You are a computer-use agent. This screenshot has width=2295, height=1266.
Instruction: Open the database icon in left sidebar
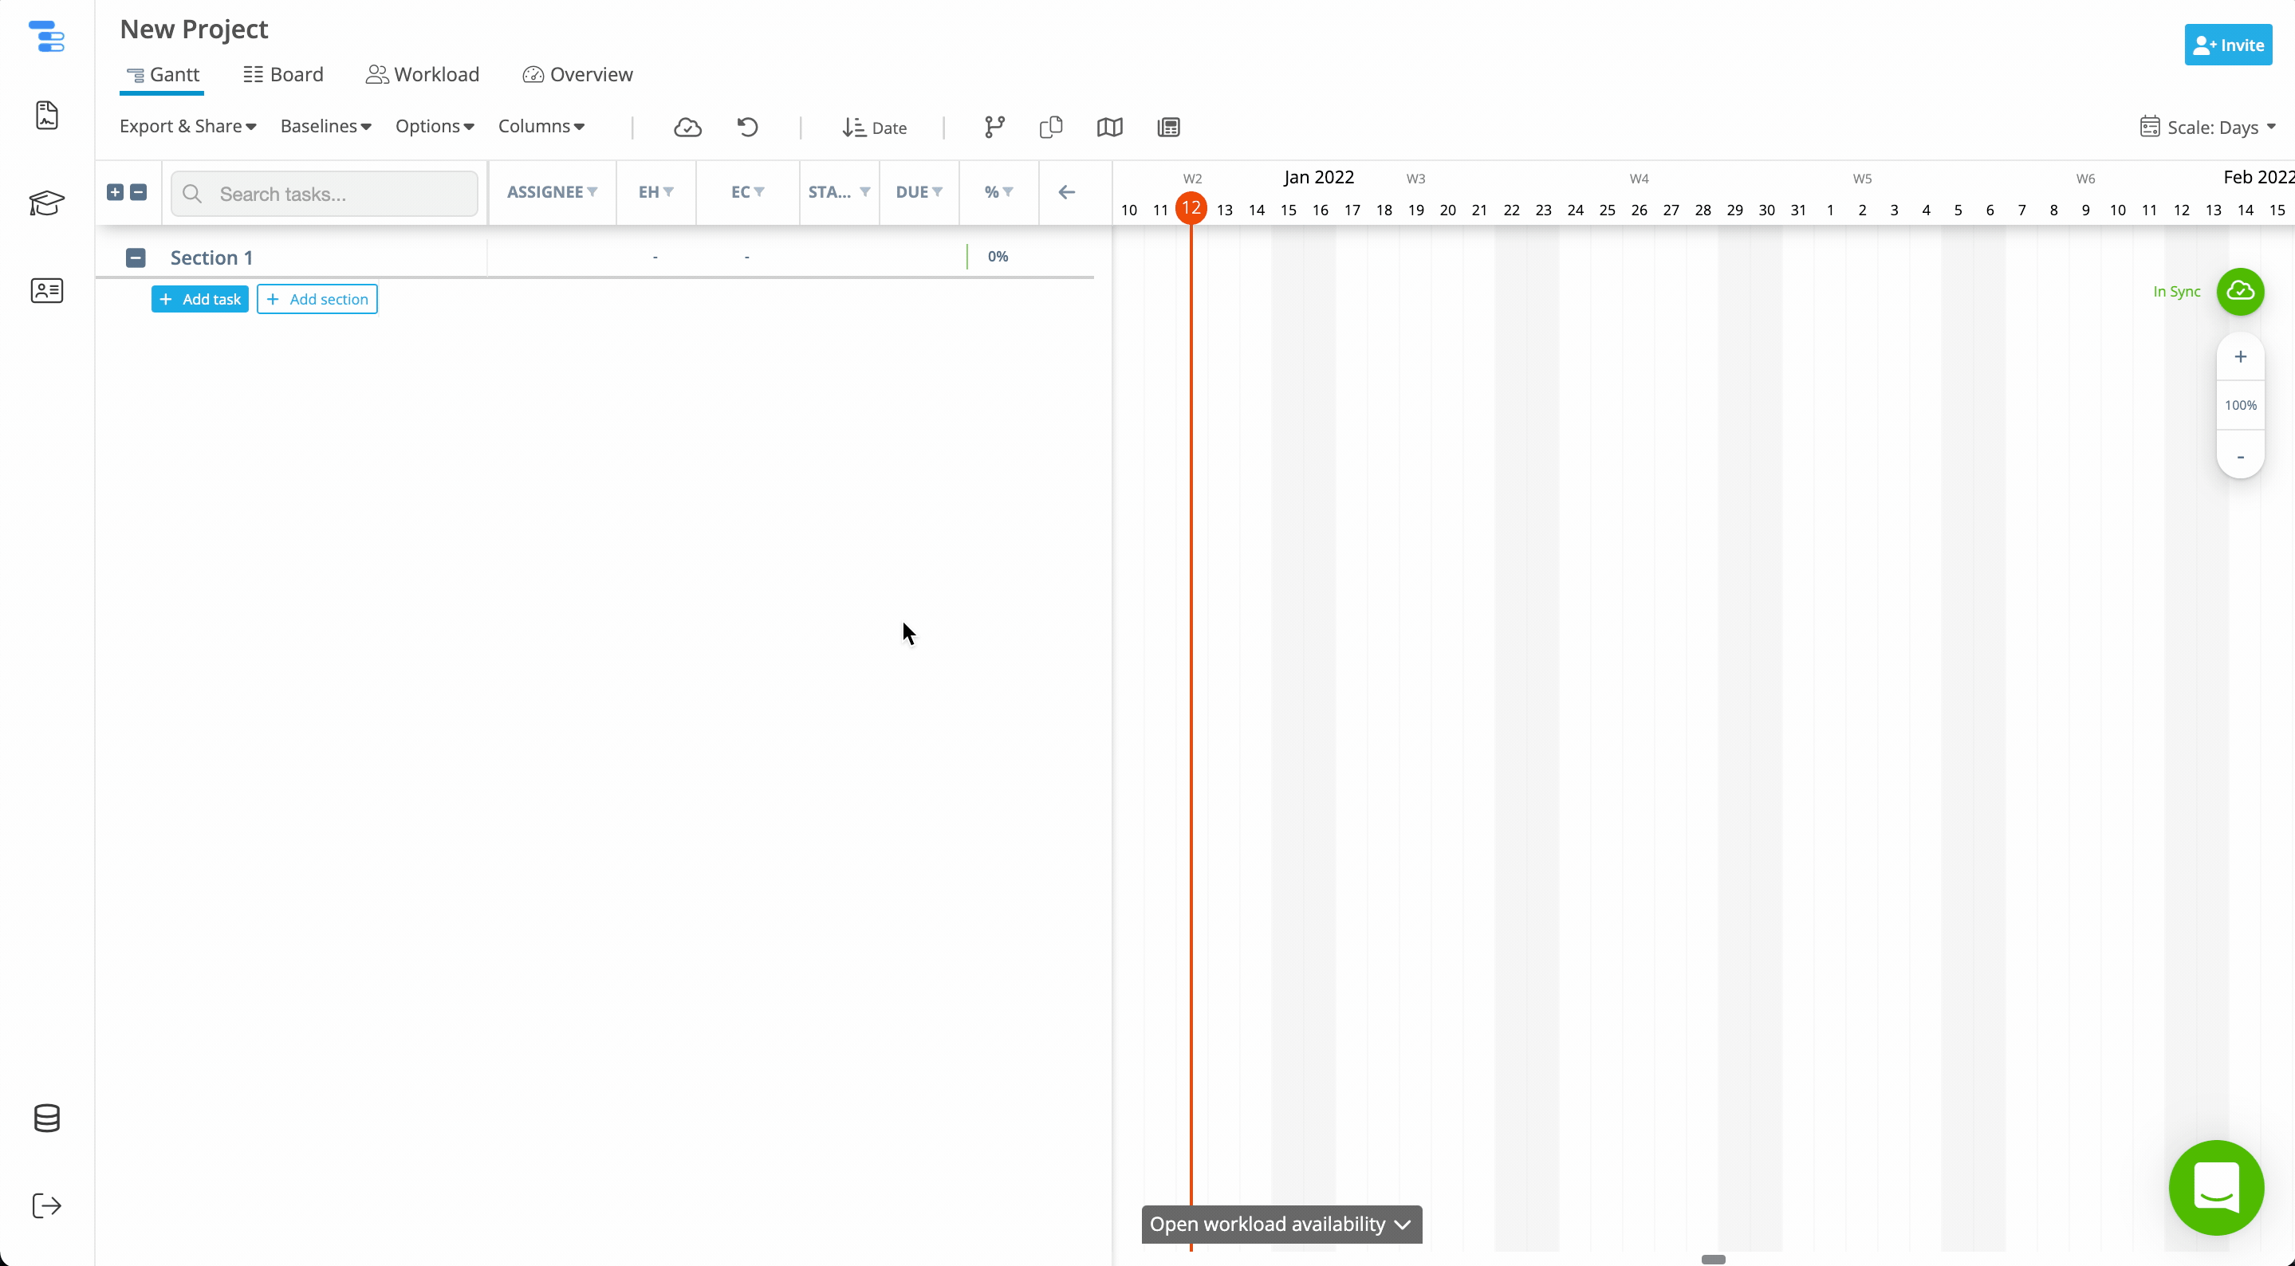tap(46, 1118)
